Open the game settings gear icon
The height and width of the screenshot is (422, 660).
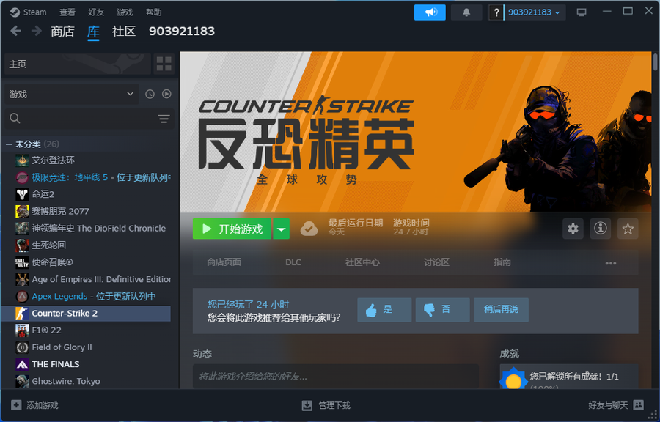pos(573,229)
